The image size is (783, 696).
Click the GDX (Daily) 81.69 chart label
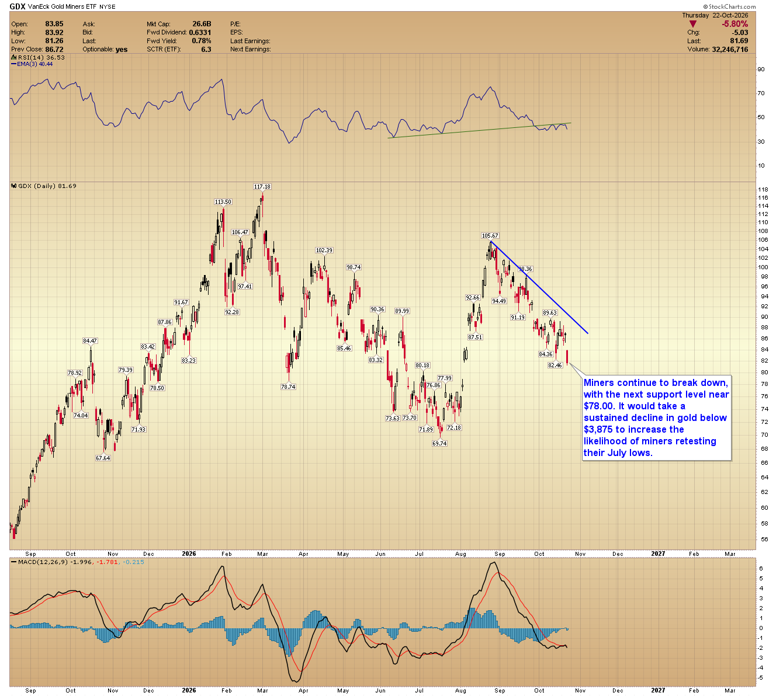coord(44,186)
